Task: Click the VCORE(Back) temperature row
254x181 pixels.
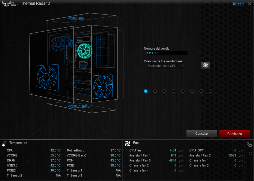Action: (94, 155)
